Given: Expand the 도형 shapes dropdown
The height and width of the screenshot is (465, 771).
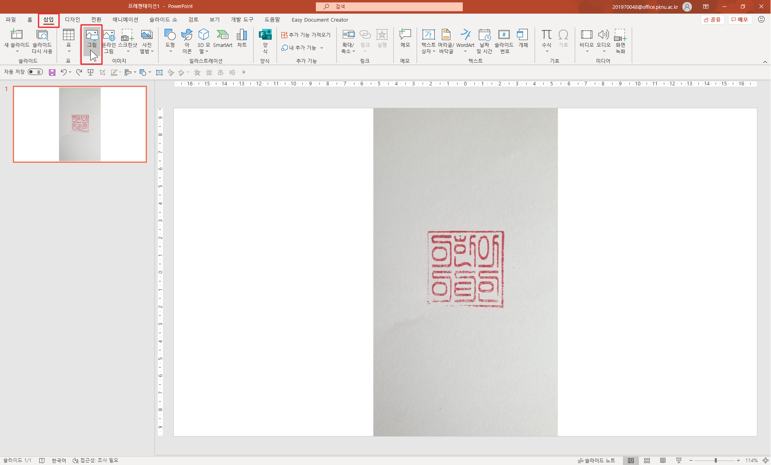Looking at the screenshot, I should point(170,51).
